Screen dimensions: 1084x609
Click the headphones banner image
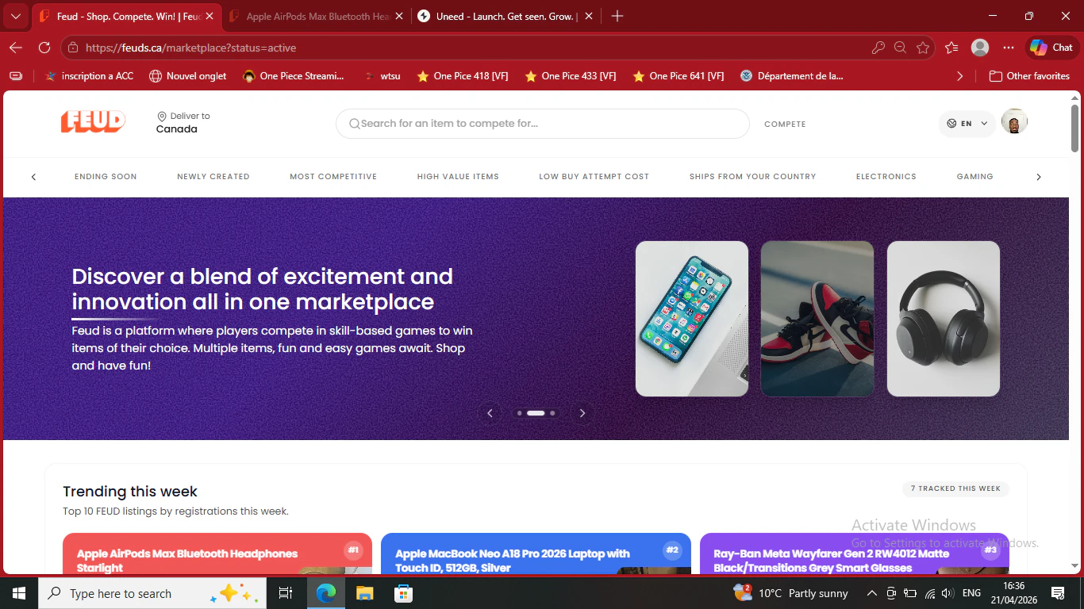point(944,319)
